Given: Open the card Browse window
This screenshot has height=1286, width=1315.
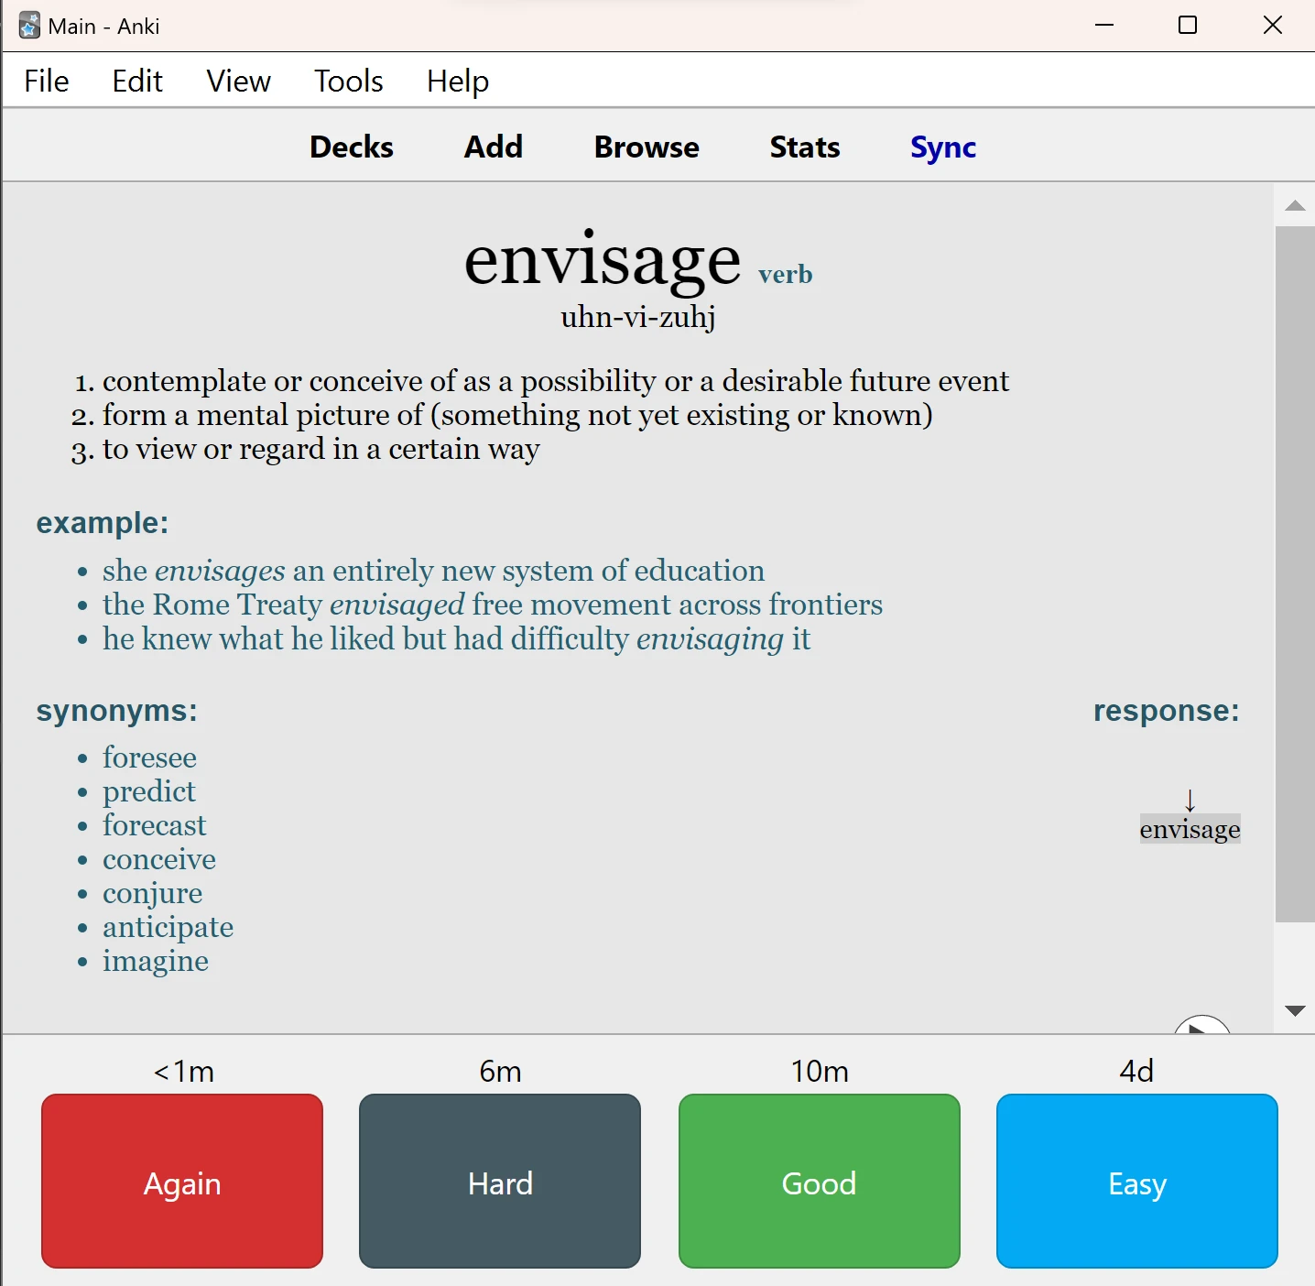Looking at the screenshot, I should pos(647,147).
